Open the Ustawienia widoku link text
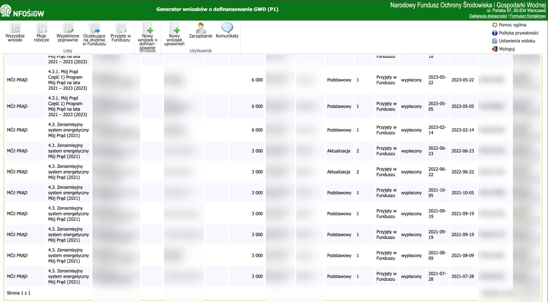The width and height of the screenshot is (548, 302). point(517,41)
